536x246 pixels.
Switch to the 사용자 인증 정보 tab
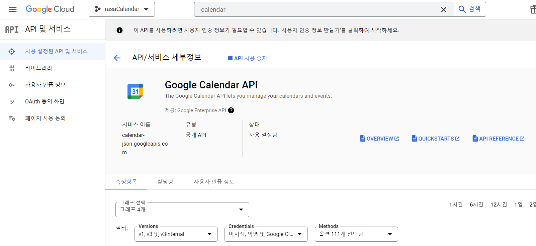point(214,182)
